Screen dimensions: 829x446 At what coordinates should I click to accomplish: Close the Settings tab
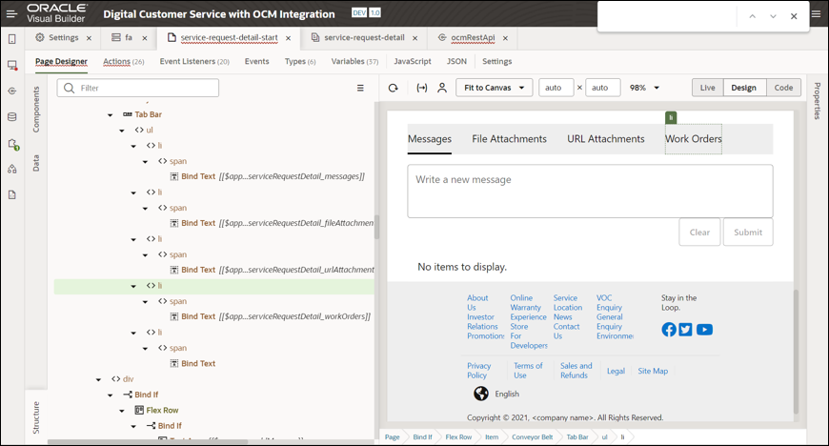coord(89,38)
